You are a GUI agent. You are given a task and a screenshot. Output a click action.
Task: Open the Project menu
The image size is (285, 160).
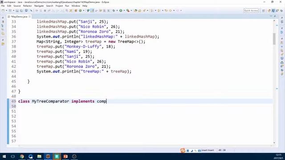59,6
